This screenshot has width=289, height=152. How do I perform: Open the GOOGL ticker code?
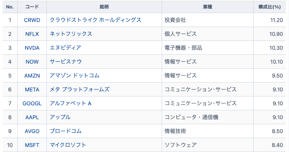click(x=32, y=103)
